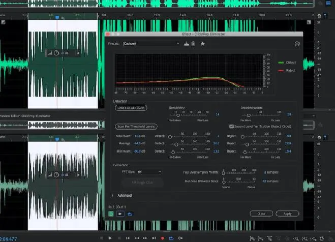Image resolution: width=335 pixels, height=242 pixels.
Task: Mark preset as favorite with star
Action: coord(202,44)
